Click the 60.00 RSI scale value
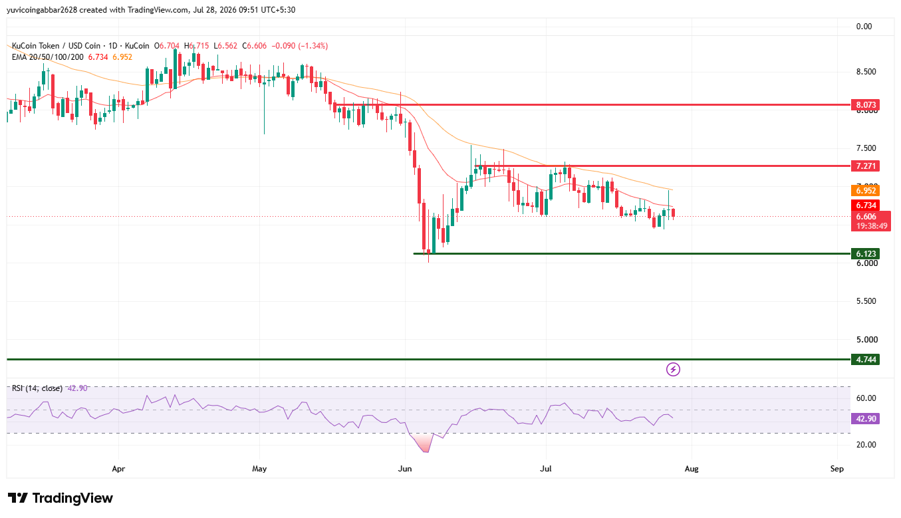 pyautogui.click(x=866, y=398)
